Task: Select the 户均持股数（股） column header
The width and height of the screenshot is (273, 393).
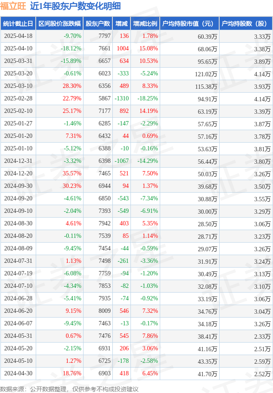Action: pyautogui.click(x=246, y=24)
